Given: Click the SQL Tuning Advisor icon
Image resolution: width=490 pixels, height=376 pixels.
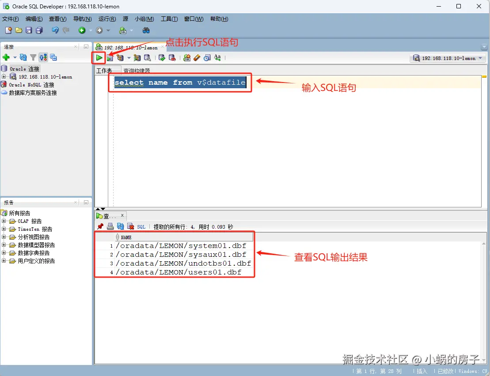Looking at the screenshot, I should point(147,58).
